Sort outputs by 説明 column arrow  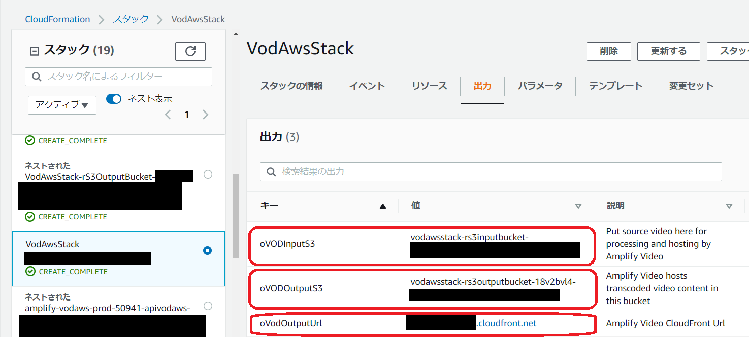(729, 206)
